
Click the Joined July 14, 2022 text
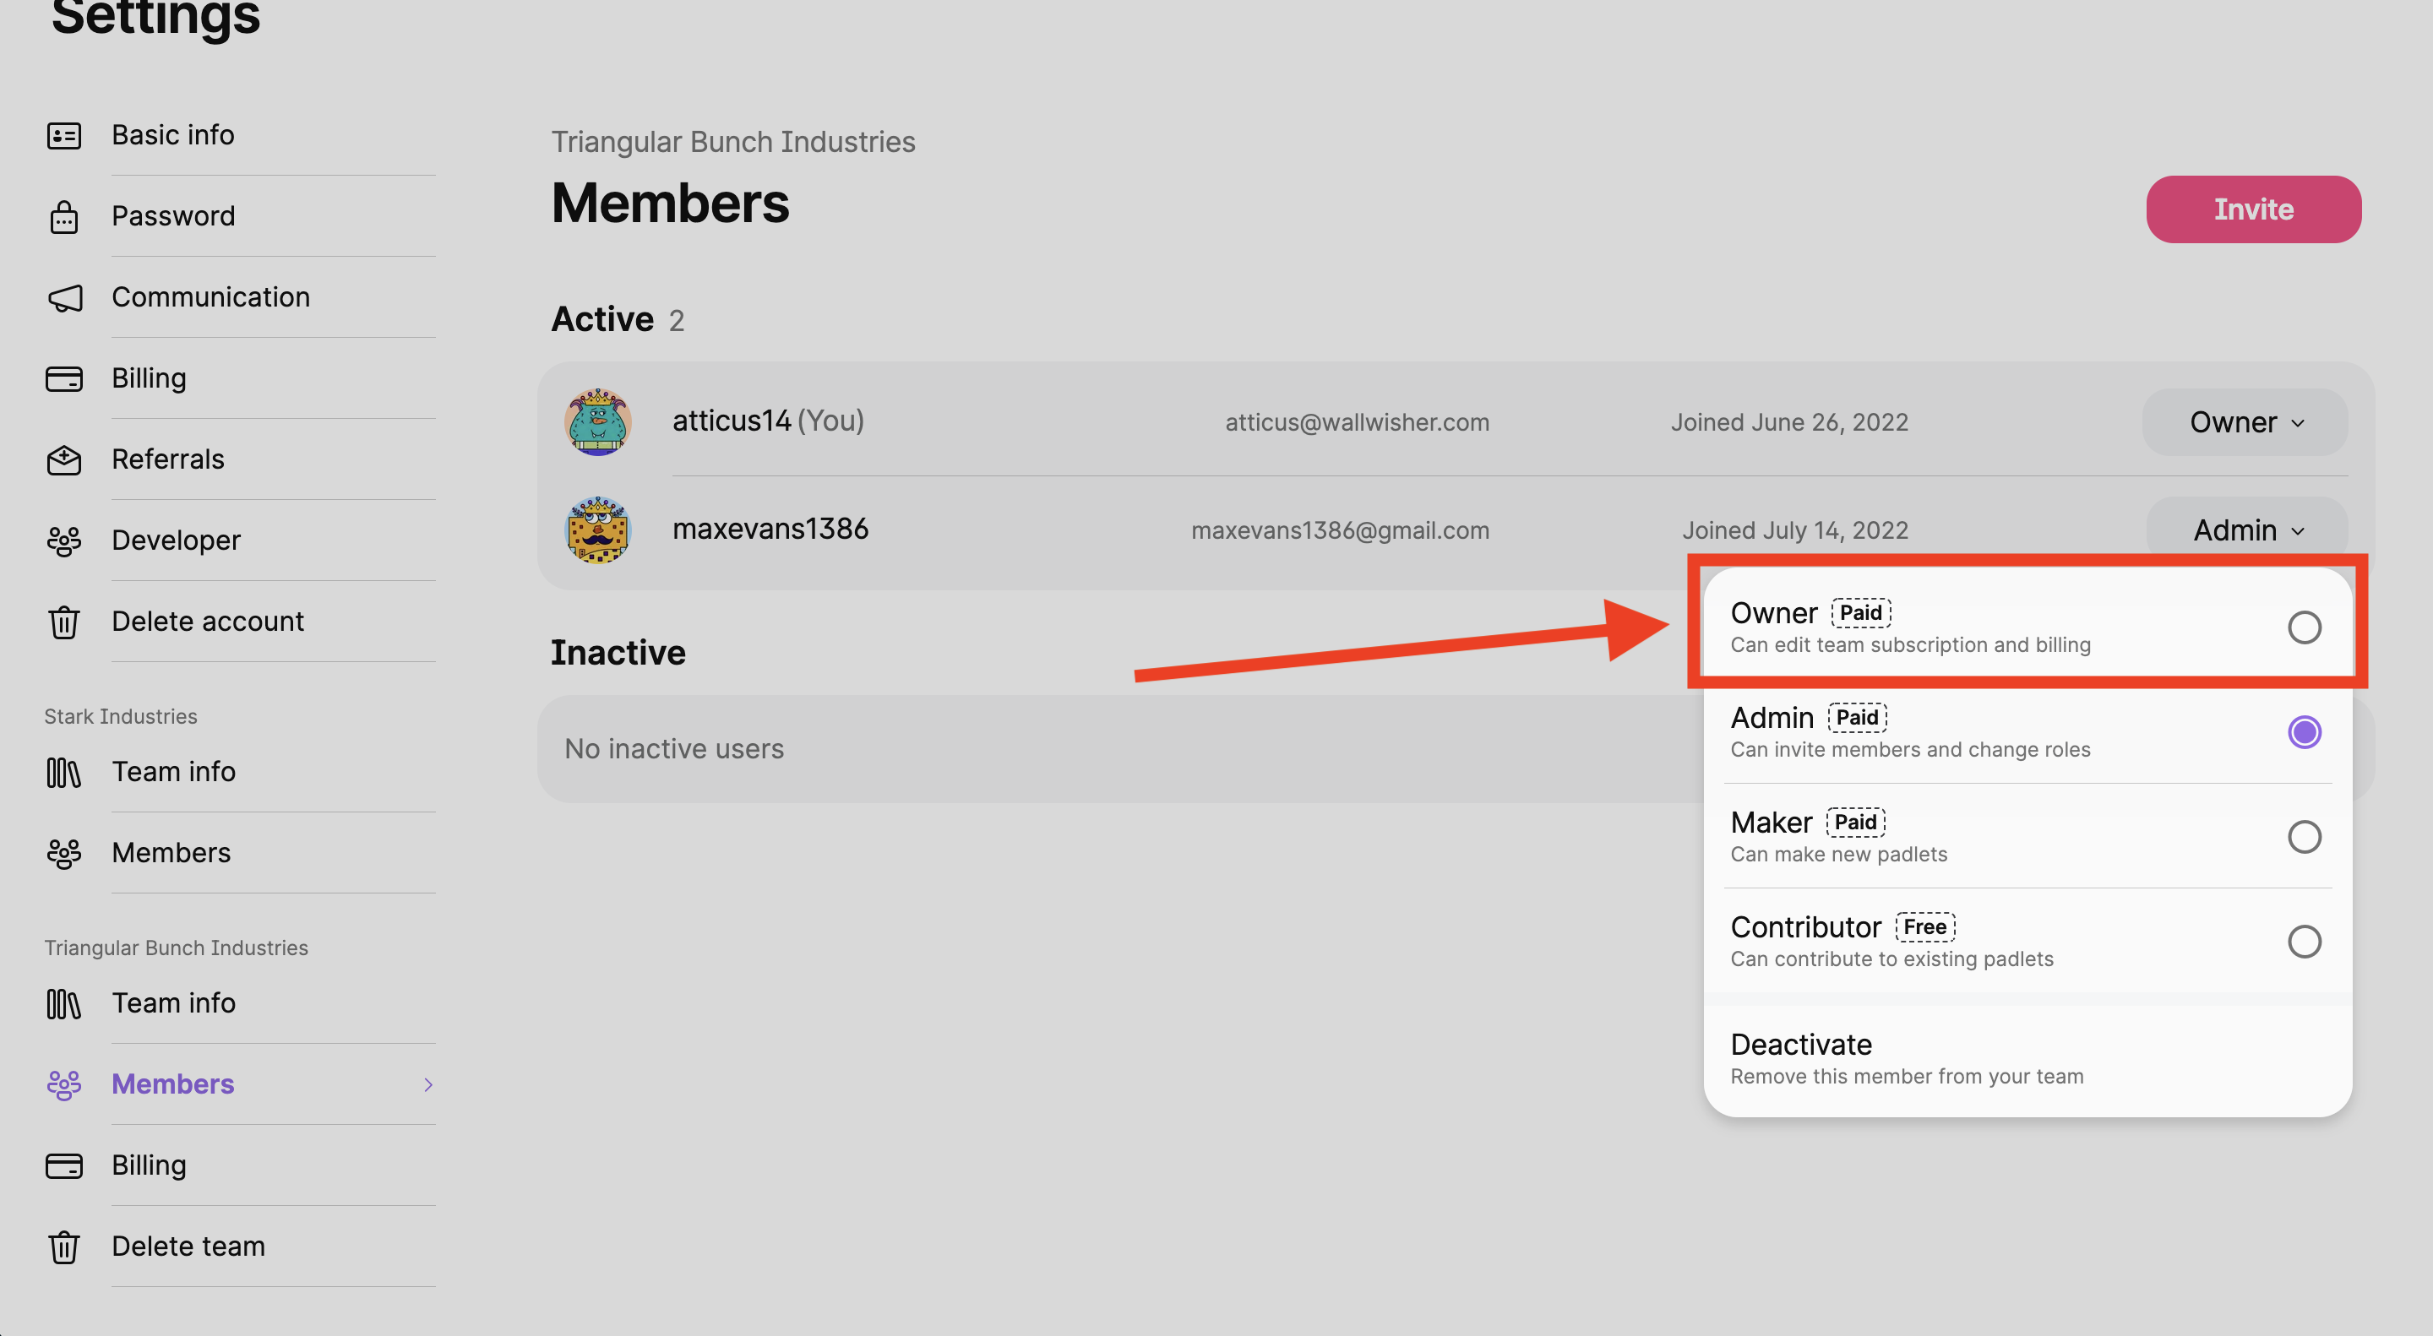(x=1795, y=530)
